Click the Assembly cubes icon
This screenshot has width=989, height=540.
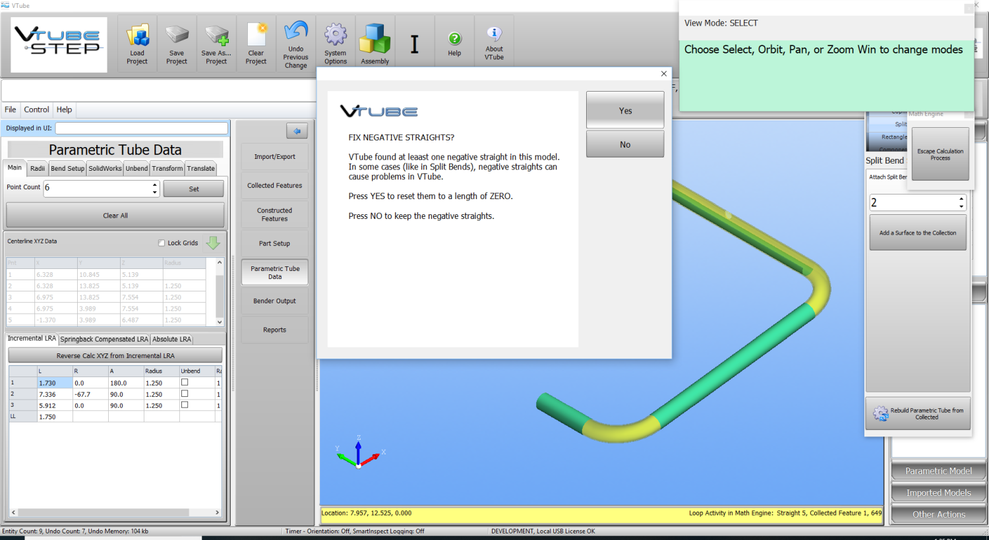[x=375, y=40]
